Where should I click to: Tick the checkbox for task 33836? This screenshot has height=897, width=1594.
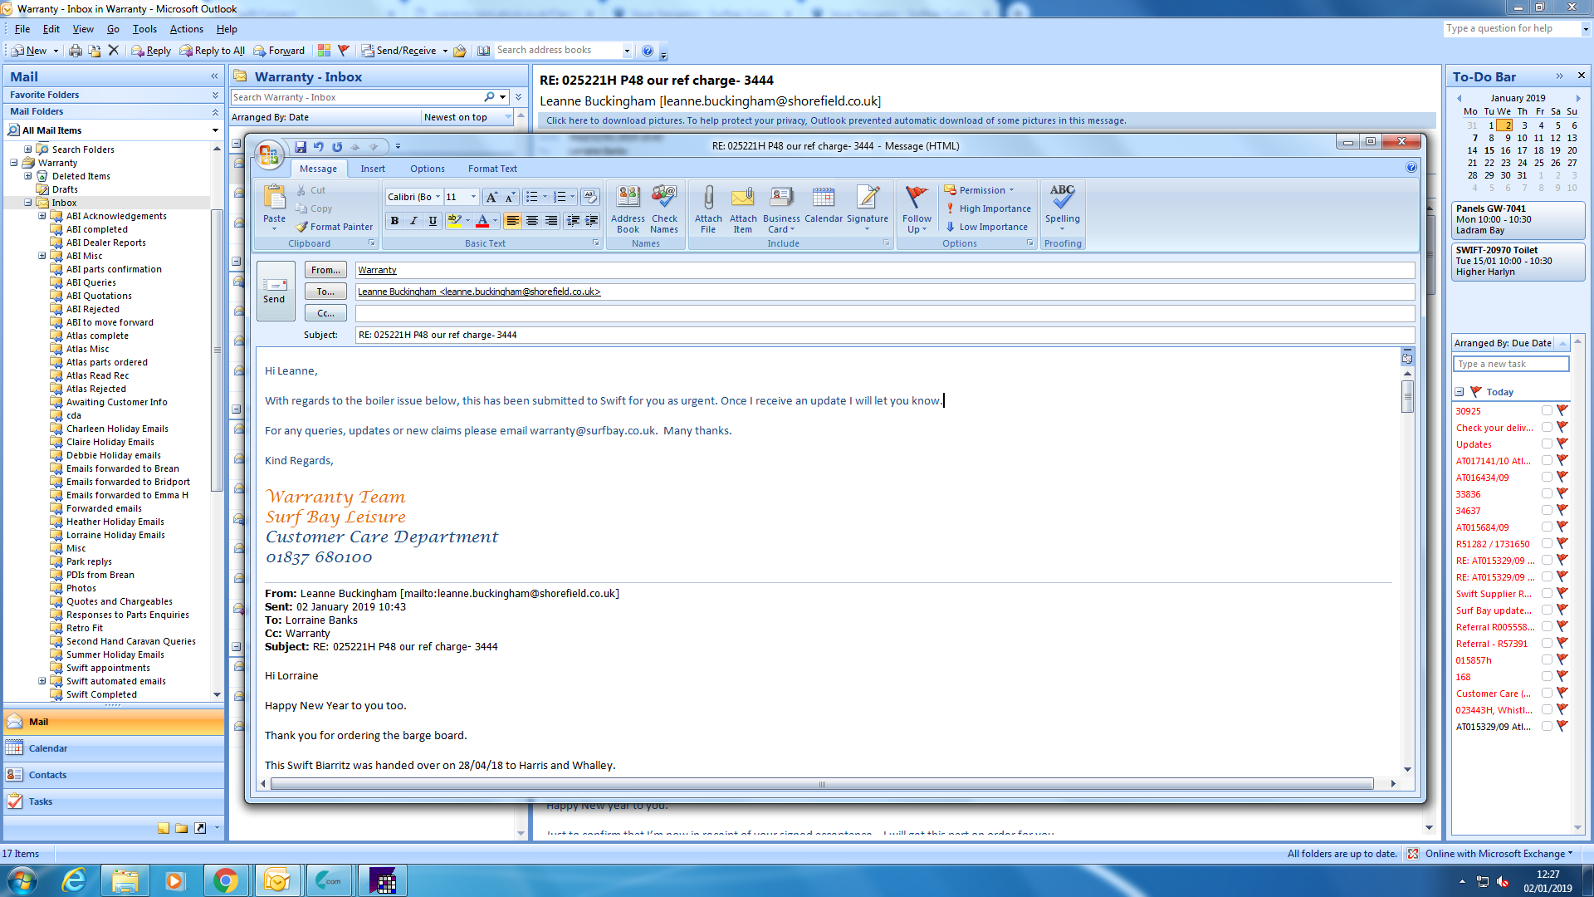pyautogui.click(x=1547, y=493)
